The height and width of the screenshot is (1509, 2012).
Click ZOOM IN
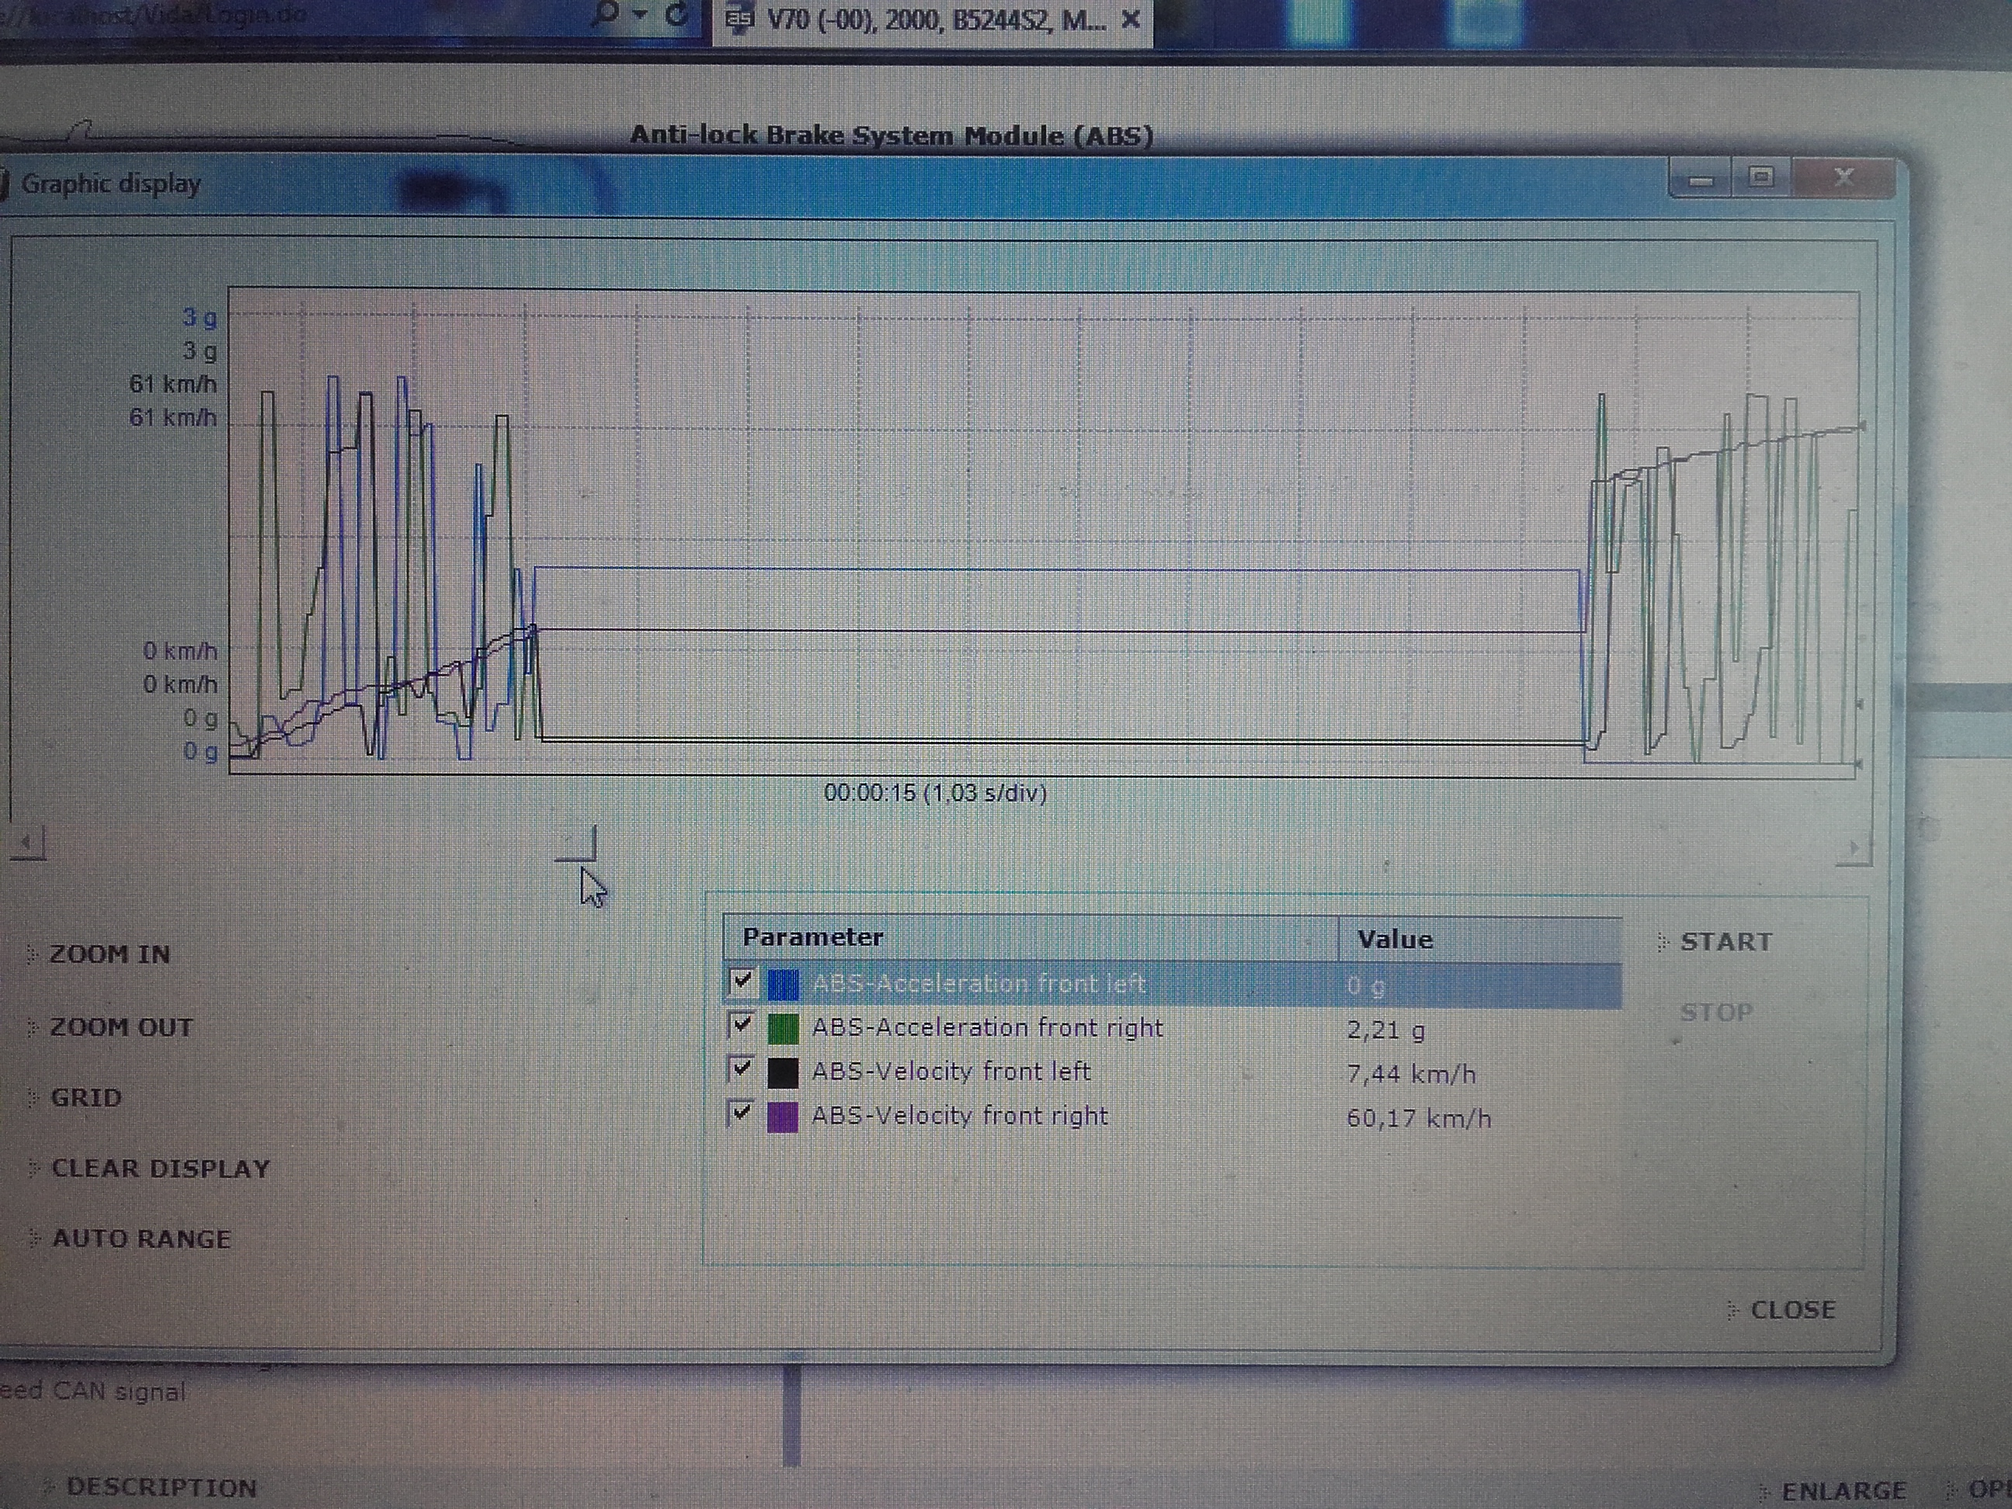(x=109, y=954)
